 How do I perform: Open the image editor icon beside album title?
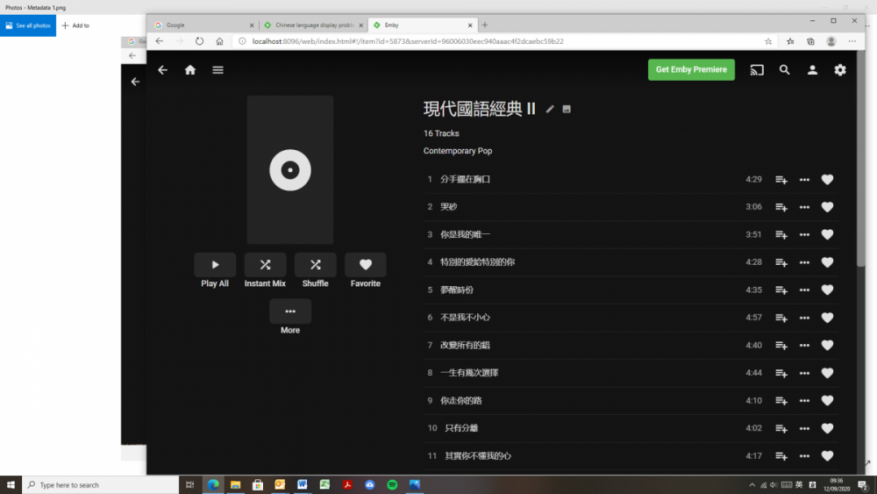point(567,109)
